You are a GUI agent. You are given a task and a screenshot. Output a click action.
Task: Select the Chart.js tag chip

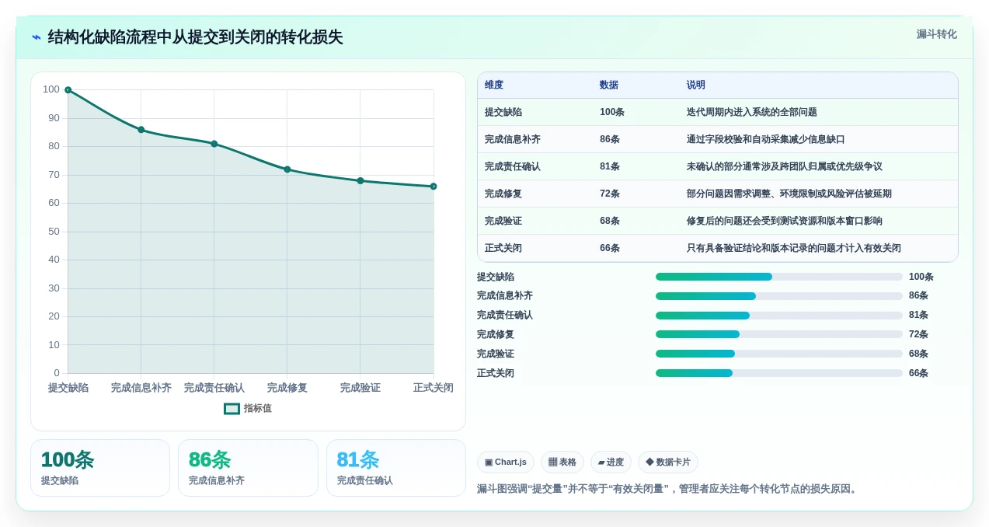pos(506,462)
